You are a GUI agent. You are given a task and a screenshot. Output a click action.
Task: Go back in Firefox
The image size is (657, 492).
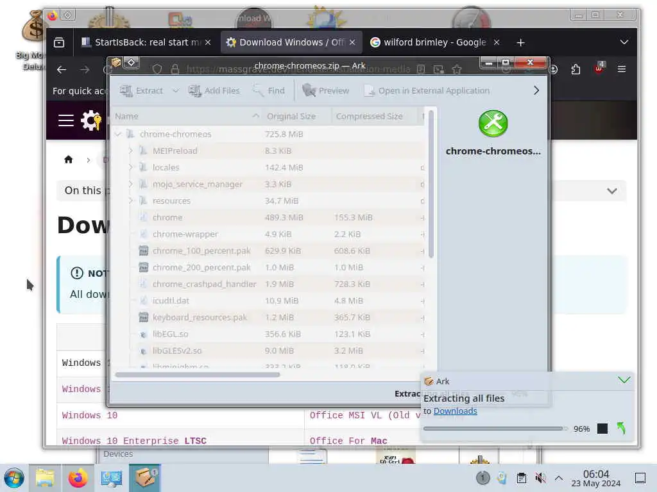tap(62, 69)
